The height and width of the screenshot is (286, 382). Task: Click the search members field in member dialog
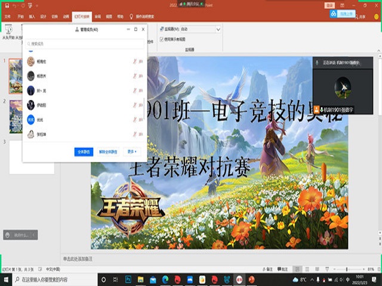tap(85, 43)
